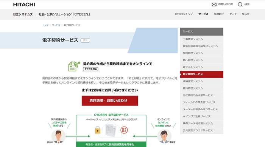
Task: Click the 検索 label in the header
Action: pos(247,5)
